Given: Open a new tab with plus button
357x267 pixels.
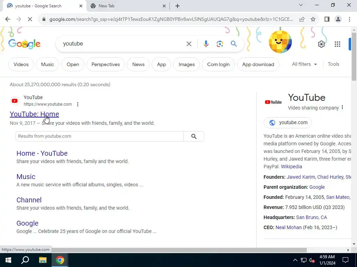Looking at the screenshot, I should pos(177,6).
